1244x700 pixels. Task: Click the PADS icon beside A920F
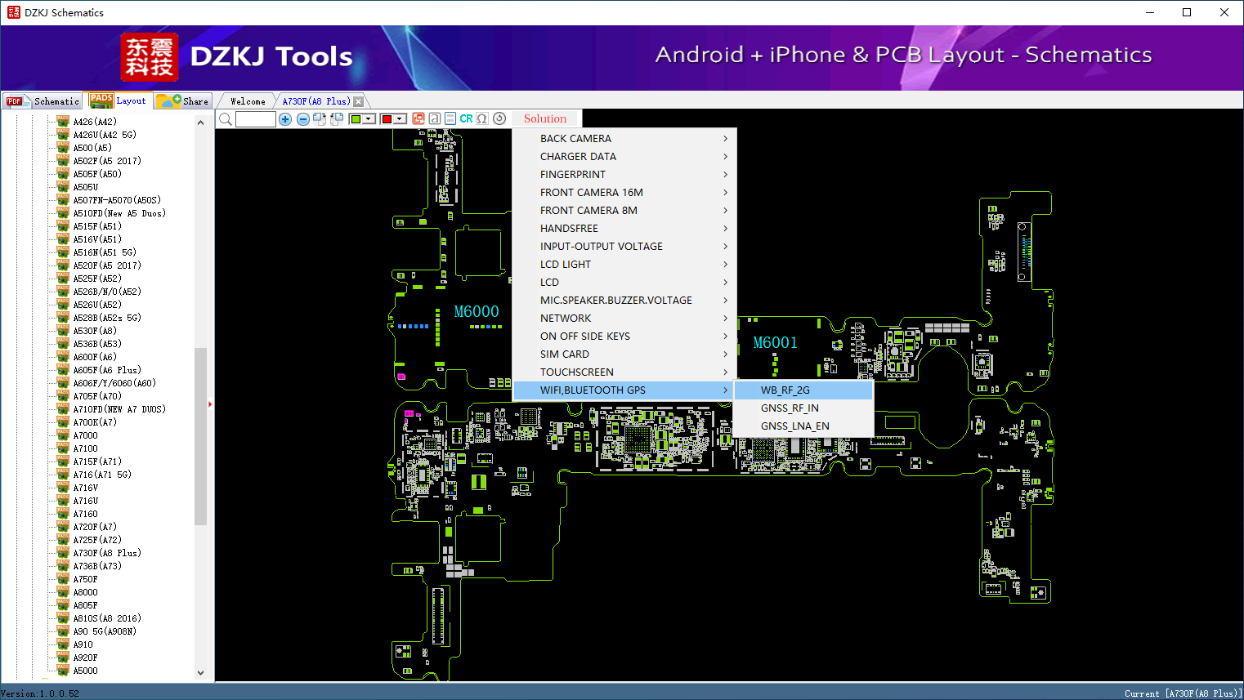(63, 658)
